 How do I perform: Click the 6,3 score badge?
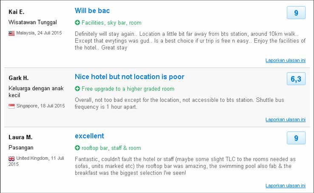[x=296, y=79]
